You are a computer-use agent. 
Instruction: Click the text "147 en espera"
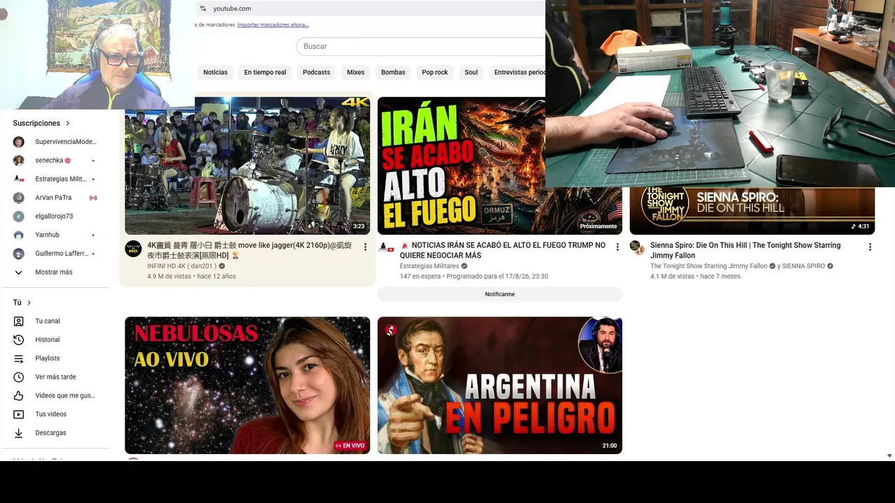pos(420,277)
